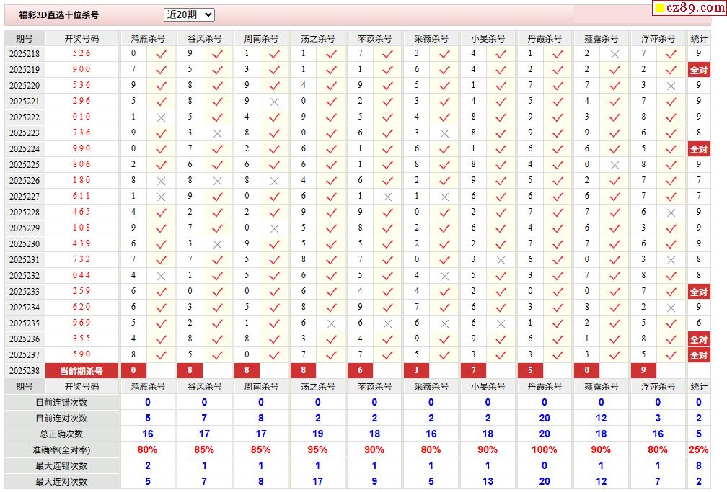This screenshot has height=492, width=727.
Task: Click the 福彩3D直选十位杀号 page title
Action: click(59, 15)
